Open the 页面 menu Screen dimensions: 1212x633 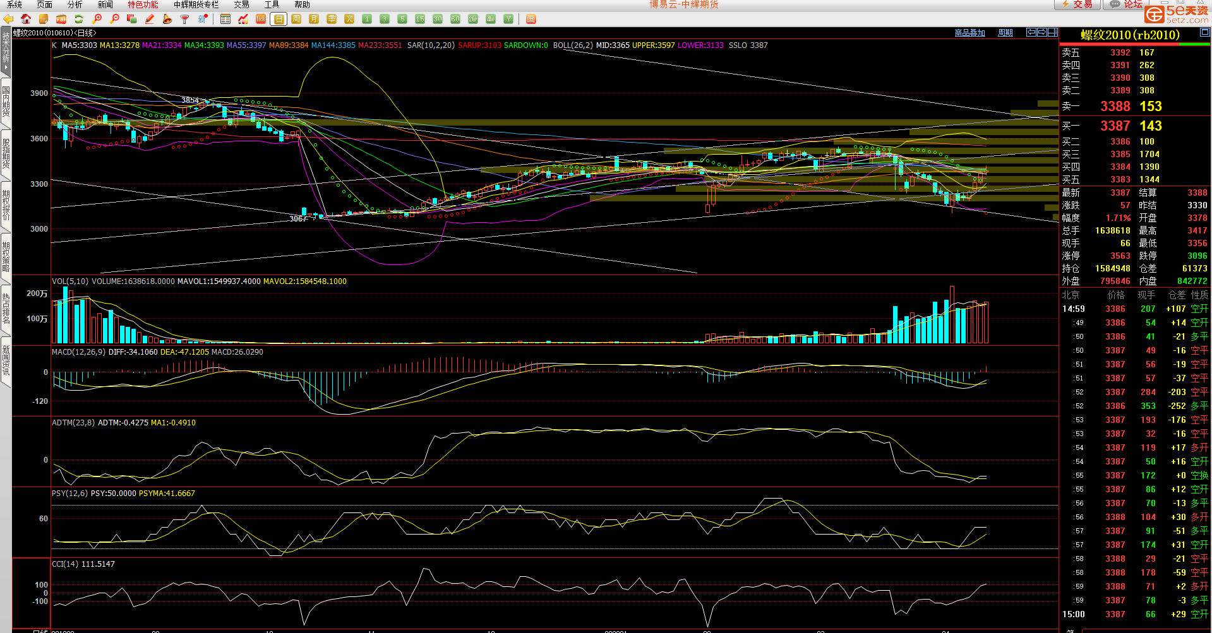44,4
